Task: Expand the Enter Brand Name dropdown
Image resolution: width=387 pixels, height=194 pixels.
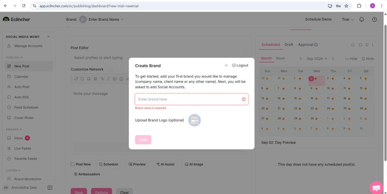Action: point(106,20)
